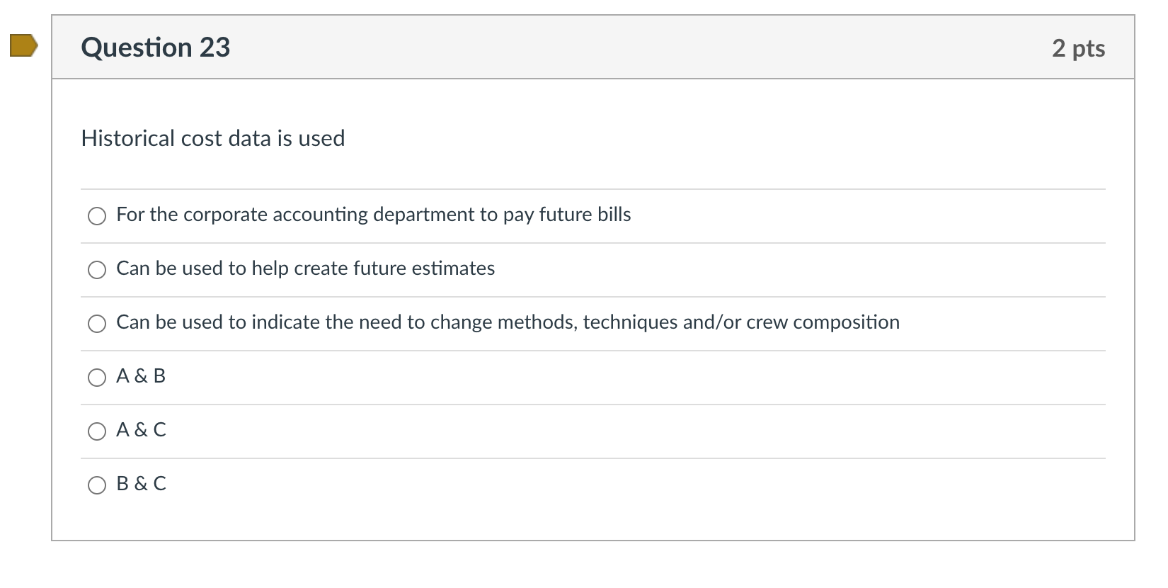
Task: Click the second answer option's text label
Action: [305, 268]
